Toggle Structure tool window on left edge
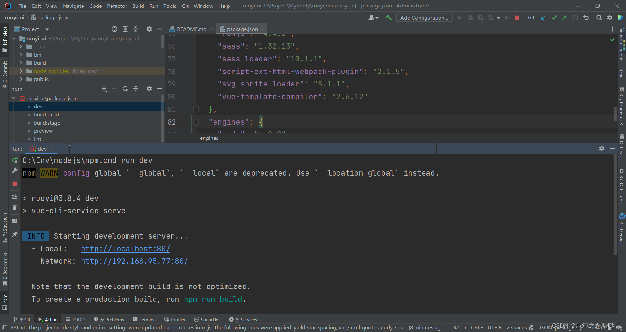Image resolution: width=626 pixels, height=332 pixels. pyautogui.click(x=5, y=227)
